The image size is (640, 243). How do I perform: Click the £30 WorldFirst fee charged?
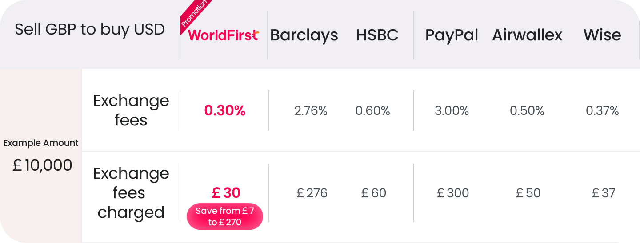[226, 193]
